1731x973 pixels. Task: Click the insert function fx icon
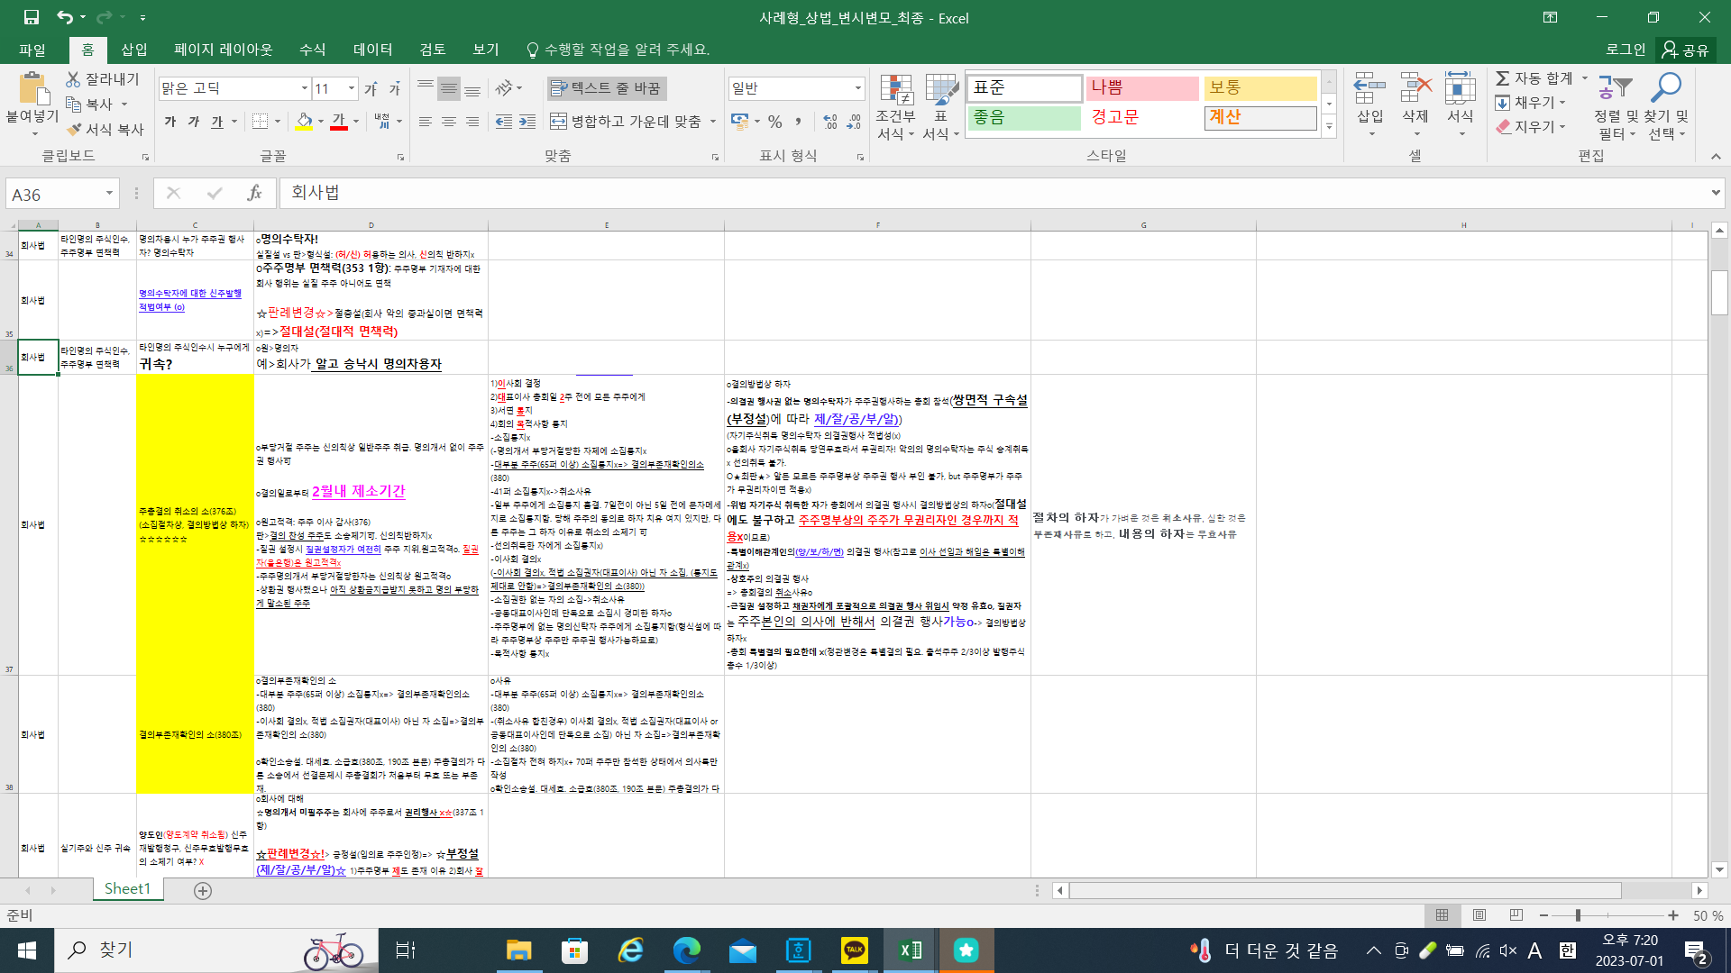click(254, 193)
